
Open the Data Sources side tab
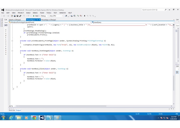tap(2, 23)
